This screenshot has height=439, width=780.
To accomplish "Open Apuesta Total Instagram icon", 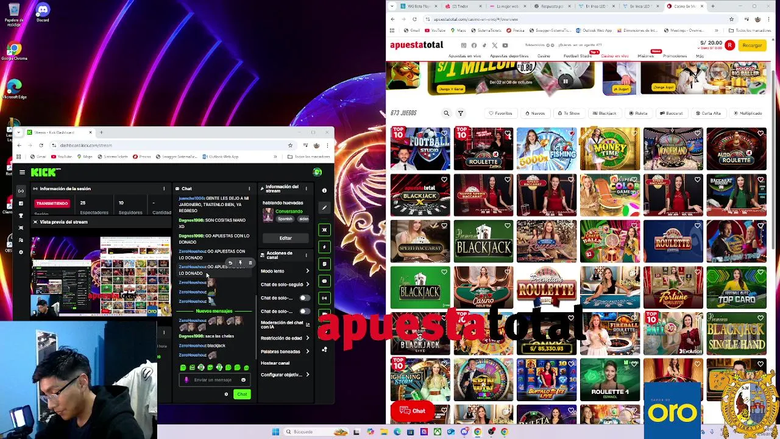I will pos(464,45).
